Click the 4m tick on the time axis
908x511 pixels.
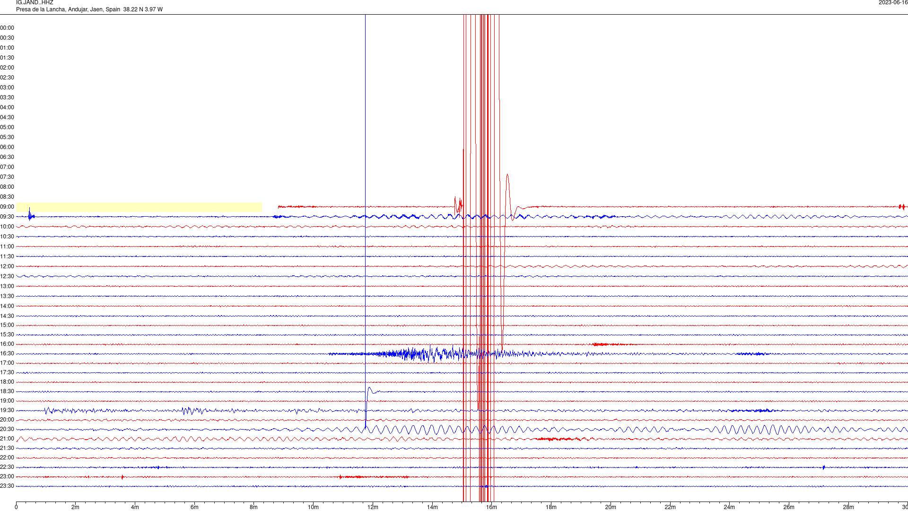tap(135, 507)
